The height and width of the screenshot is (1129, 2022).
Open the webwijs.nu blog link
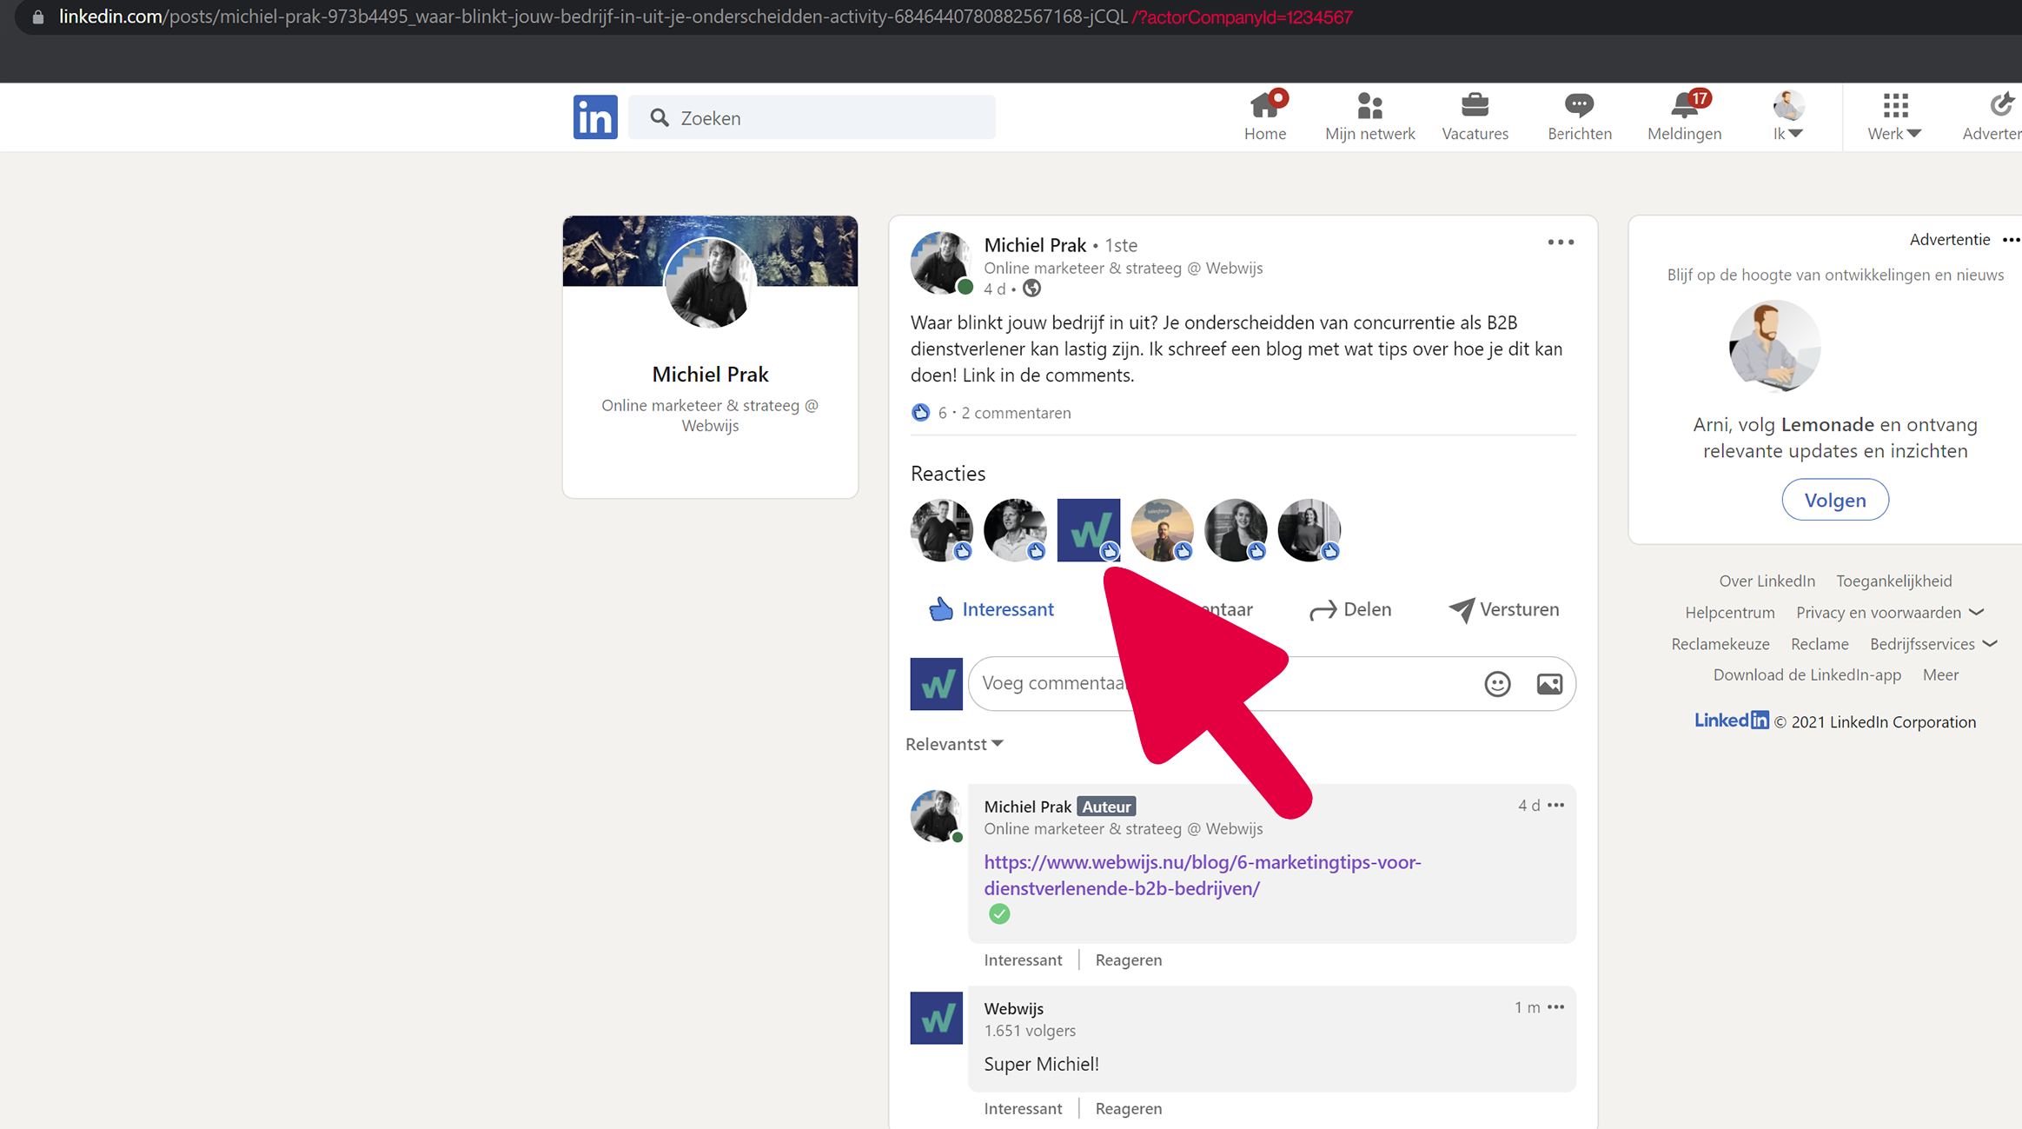[x=1202, y=875]
